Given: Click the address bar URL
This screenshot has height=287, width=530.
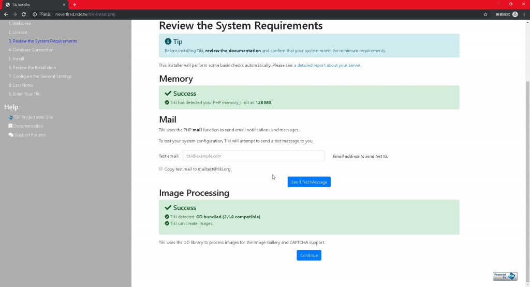Looking at the screenshot, I should pos(85,14).
